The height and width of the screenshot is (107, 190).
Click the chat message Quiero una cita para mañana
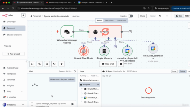click(62, 79)
